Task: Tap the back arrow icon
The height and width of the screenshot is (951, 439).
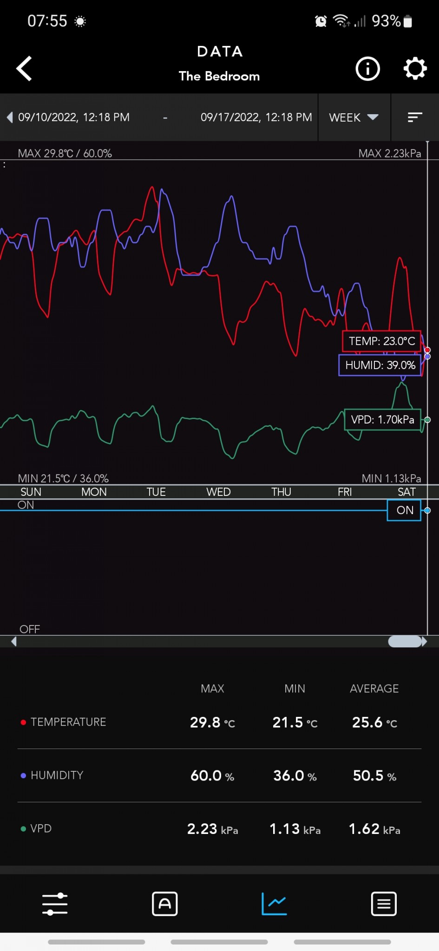Action: click(x=24, y=69)
